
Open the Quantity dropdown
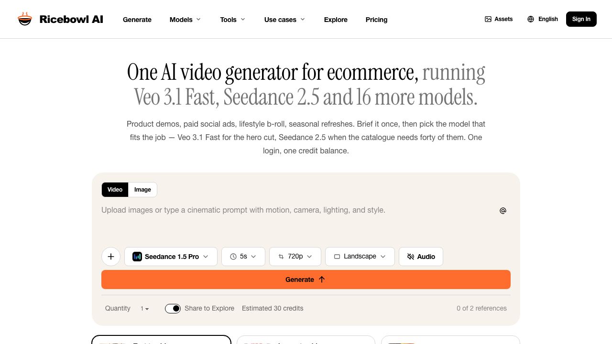click(144, 309)
